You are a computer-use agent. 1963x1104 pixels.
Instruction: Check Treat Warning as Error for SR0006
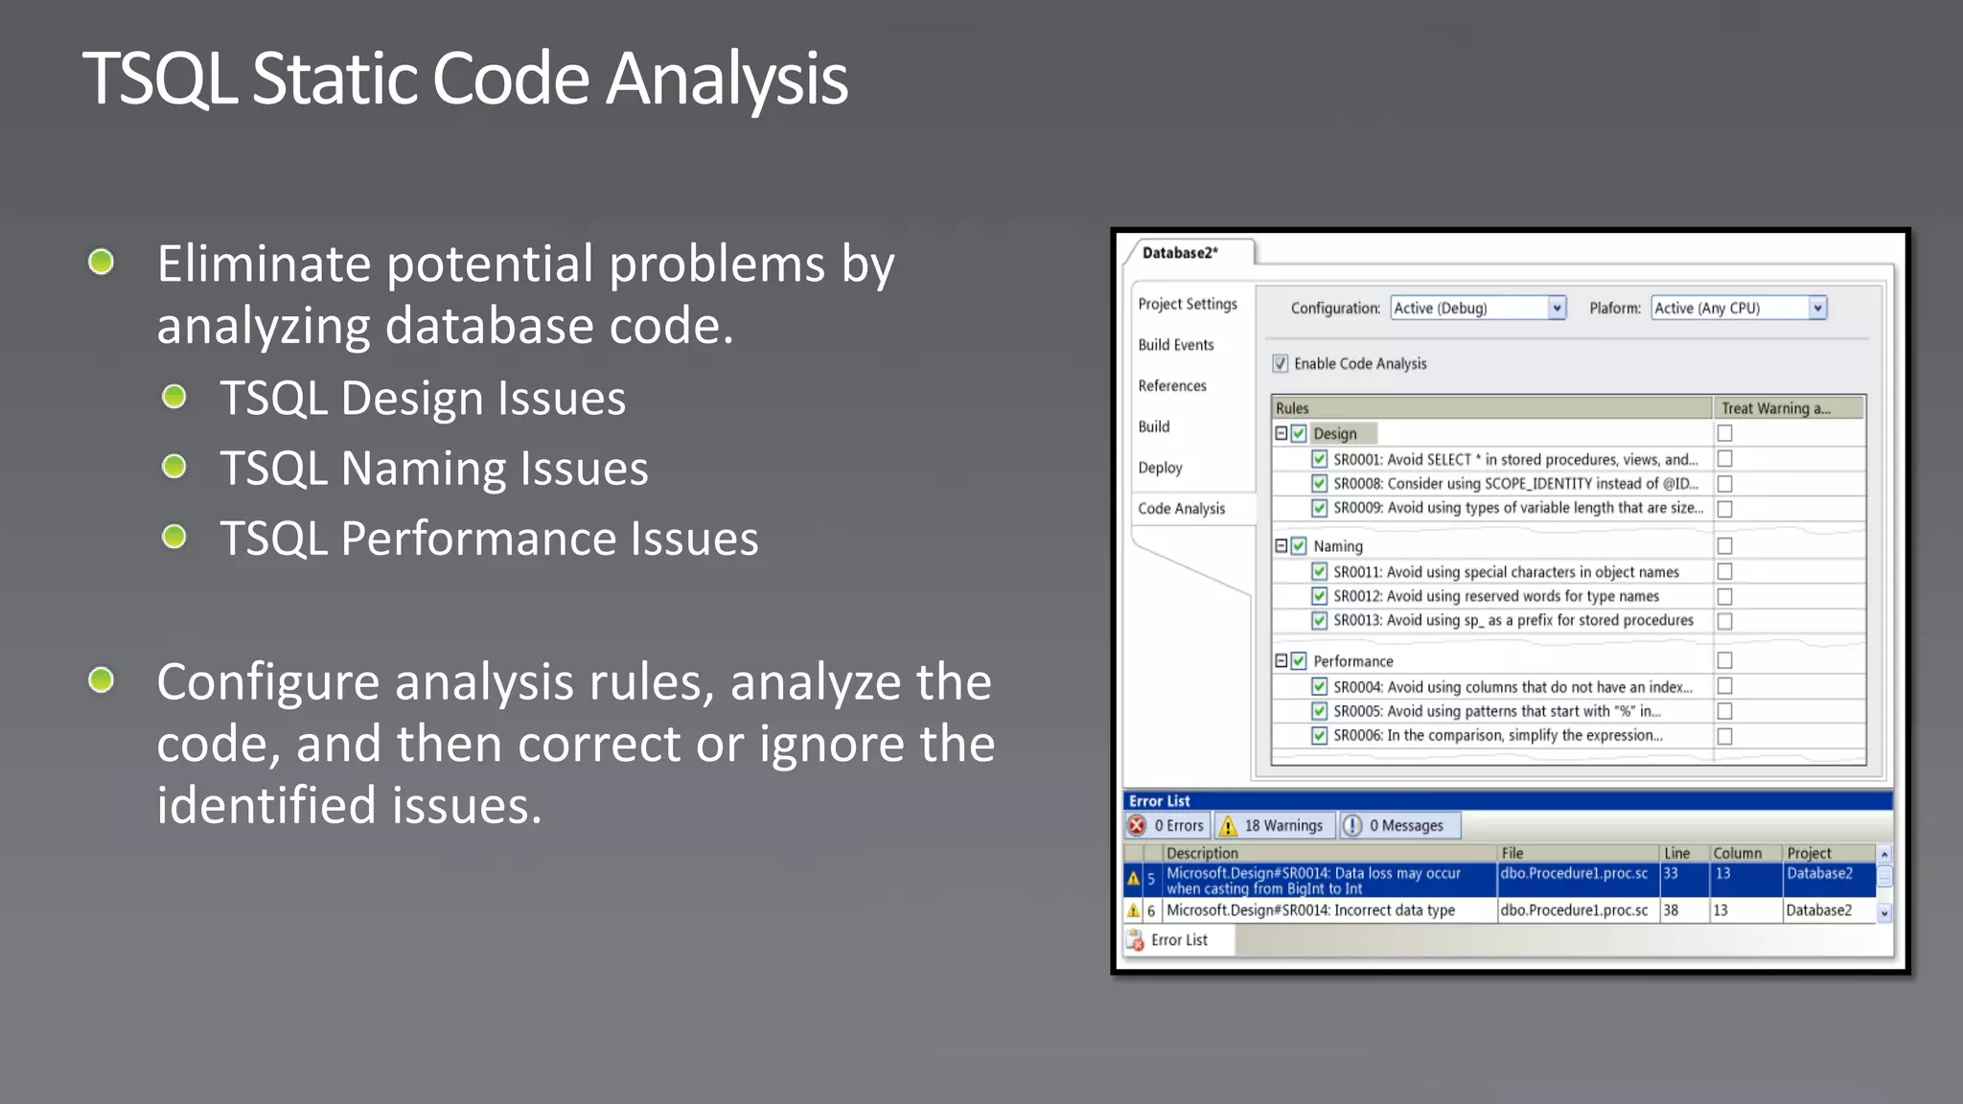tap(1724, 736)
